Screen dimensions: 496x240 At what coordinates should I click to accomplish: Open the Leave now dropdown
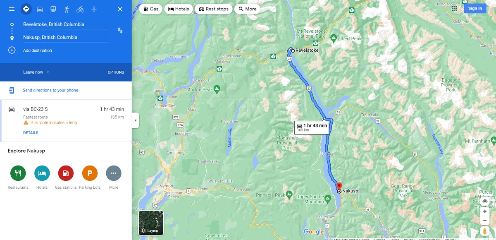(36, 72)
